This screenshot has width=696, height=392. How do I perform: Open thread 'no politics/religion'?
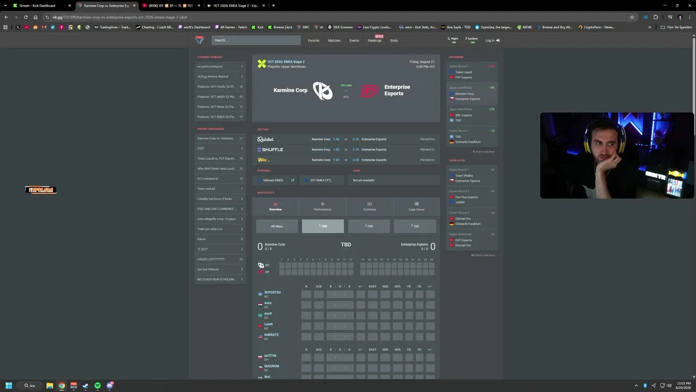(220, 66)
